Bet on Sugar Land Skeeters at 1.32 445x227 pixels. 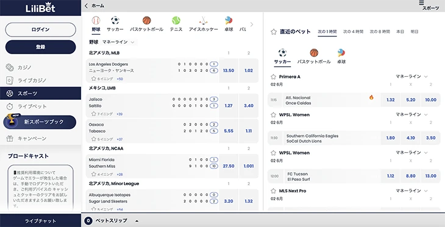(249, 201)
